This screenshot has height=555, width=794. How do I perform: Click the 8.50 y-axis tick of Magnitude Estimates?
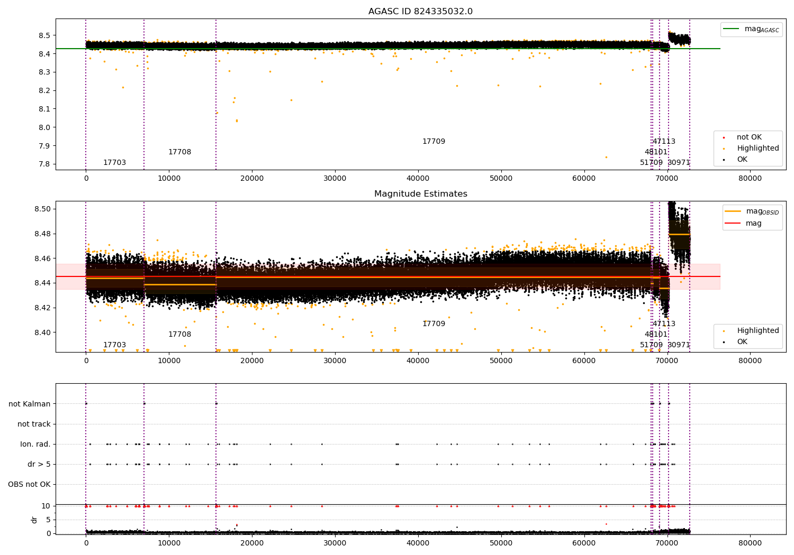click(42, 209)
